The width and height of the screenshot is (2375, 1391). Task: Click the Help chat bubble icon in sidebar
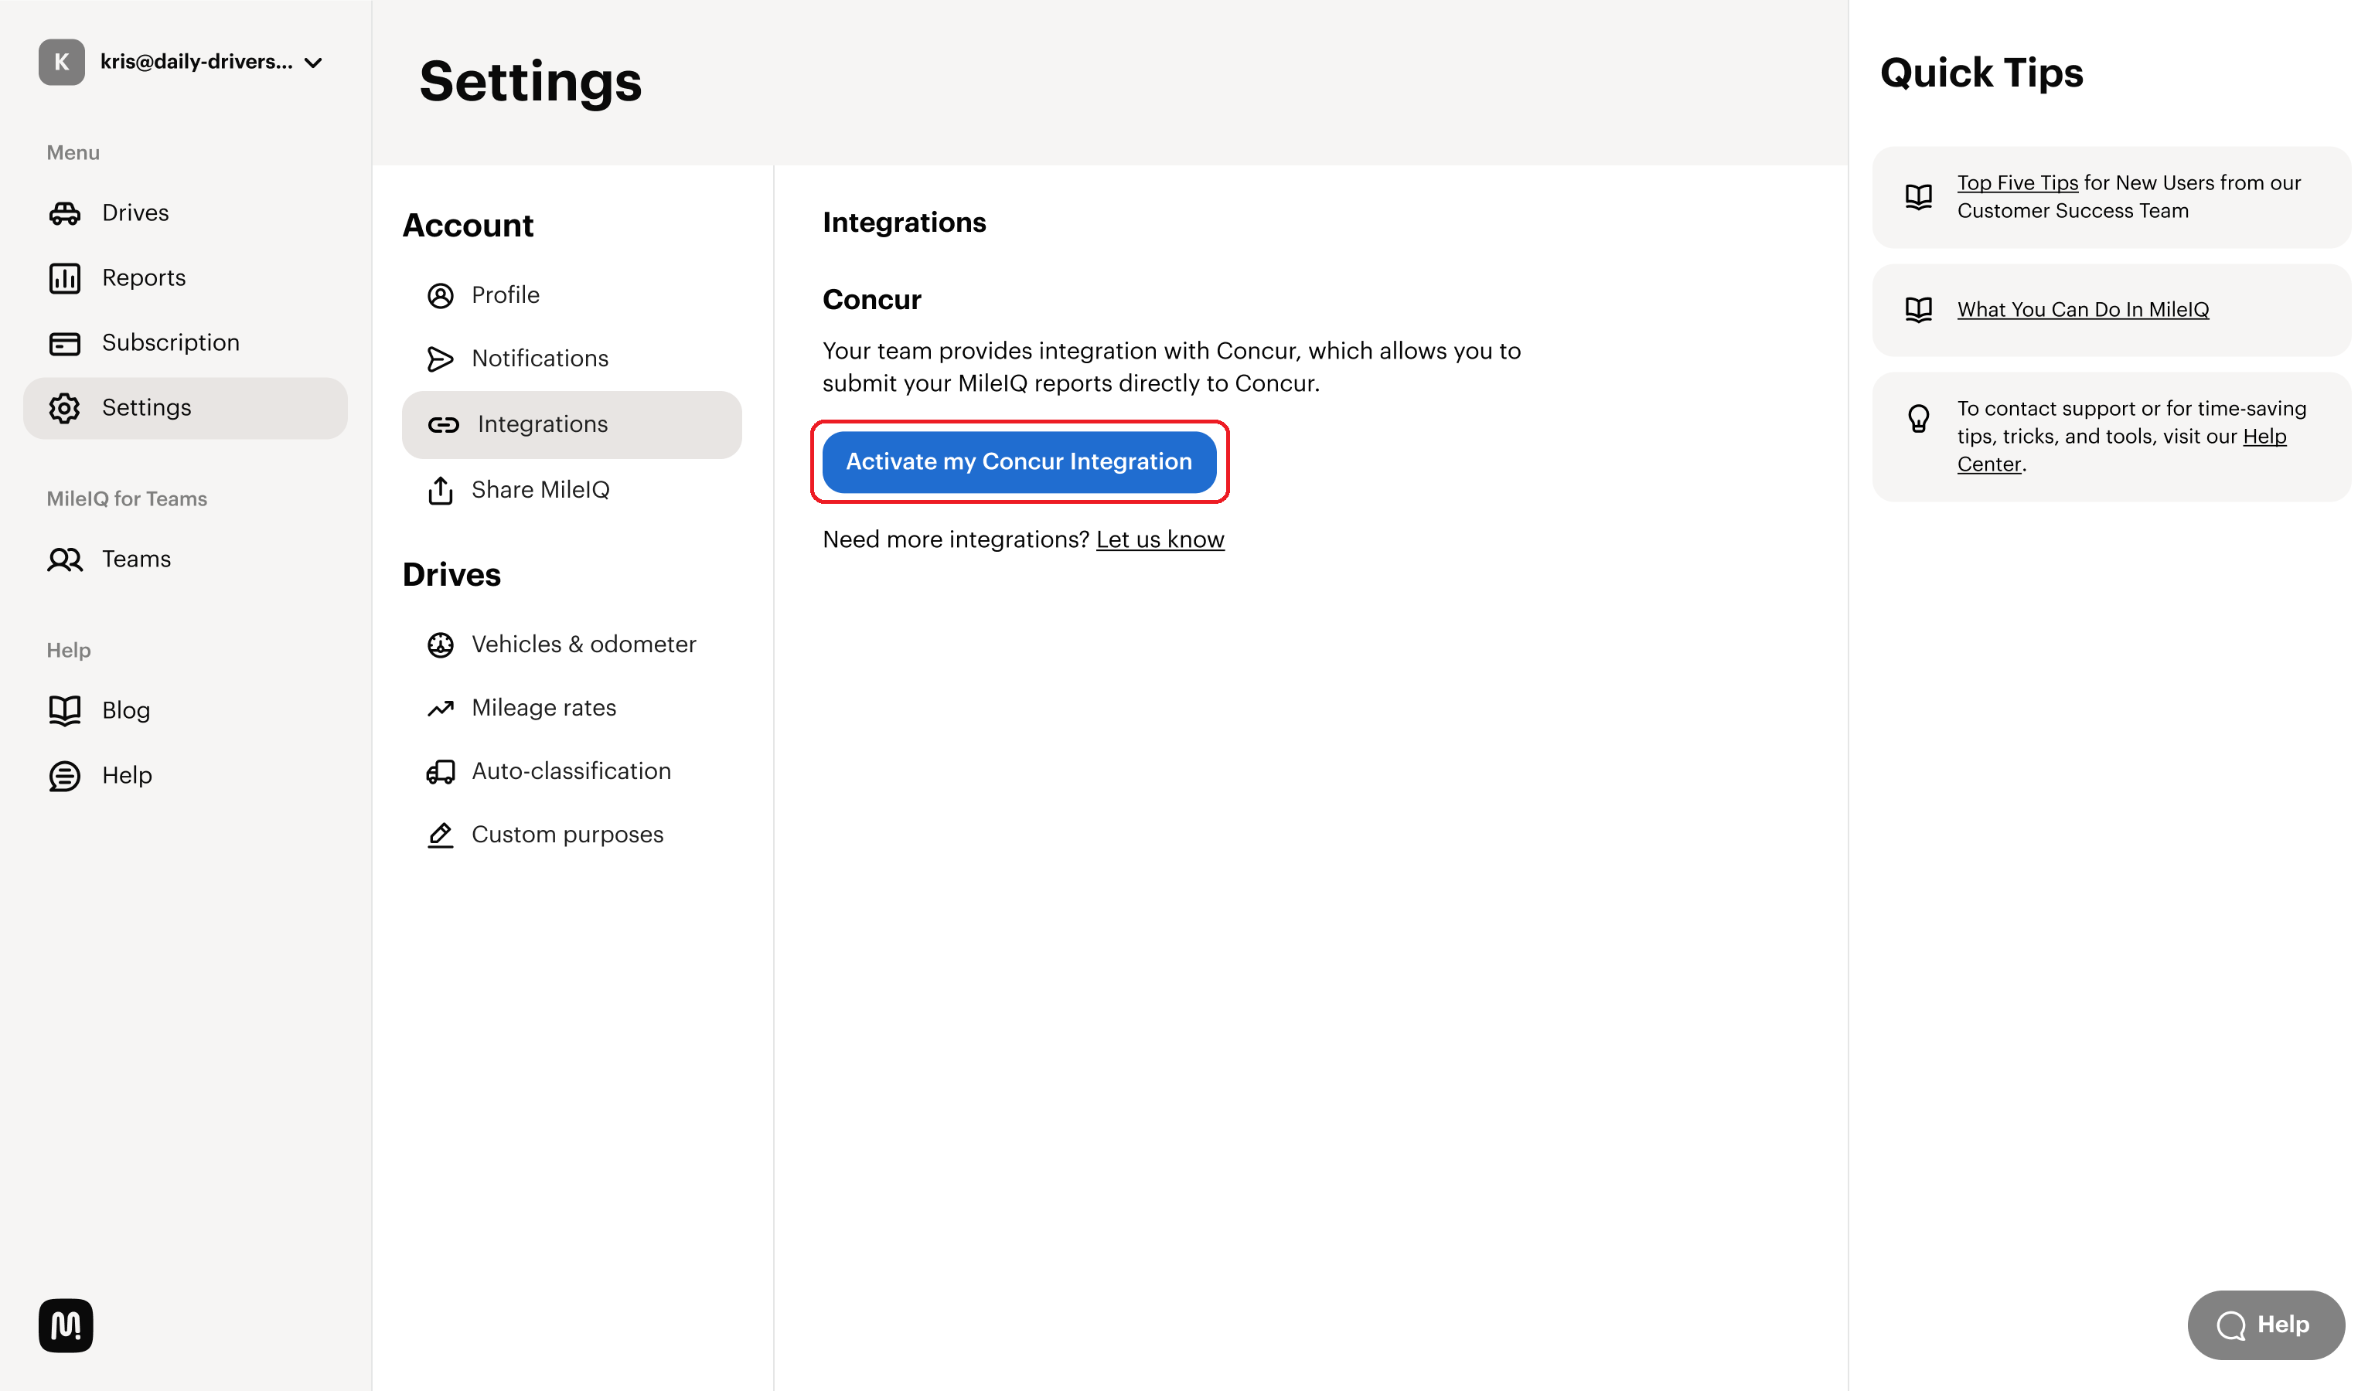(x=64, y=775)
